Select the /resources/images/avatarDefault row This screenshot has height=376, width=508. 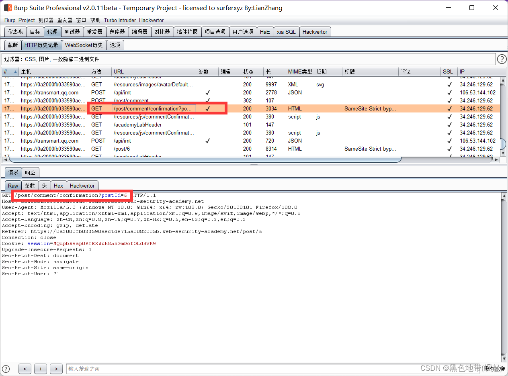(250, 84)
